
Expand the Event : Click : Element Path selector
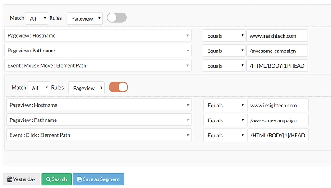click(x=99, y=135)
